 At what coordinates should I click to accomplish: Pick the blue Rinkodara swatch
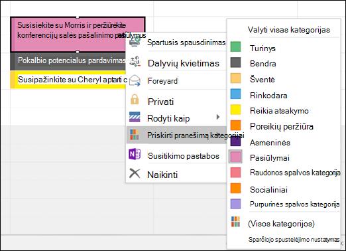(235, 94)
